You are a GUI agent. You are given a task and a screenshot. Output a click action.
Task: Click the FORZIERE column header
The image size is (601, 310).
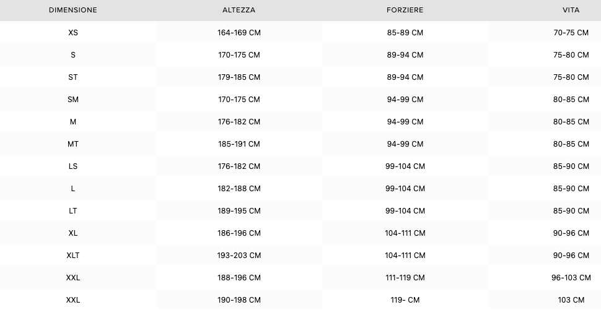(x=405, y=11)
